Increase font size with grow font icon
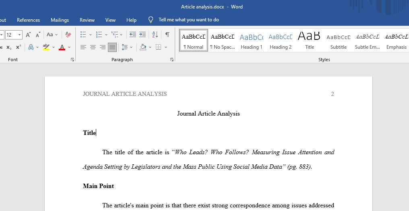 pos(28,35)
